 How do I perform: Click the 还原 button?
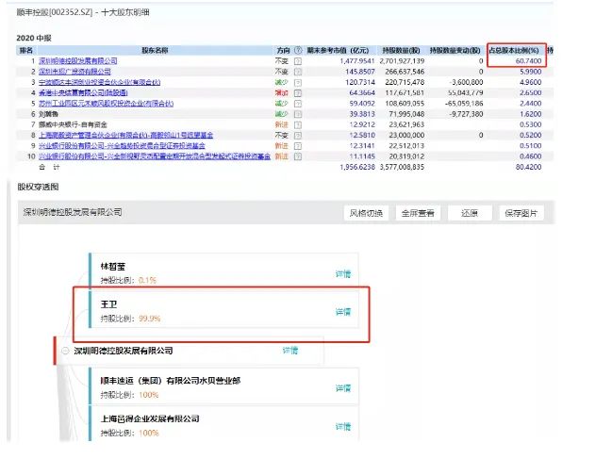470,213
